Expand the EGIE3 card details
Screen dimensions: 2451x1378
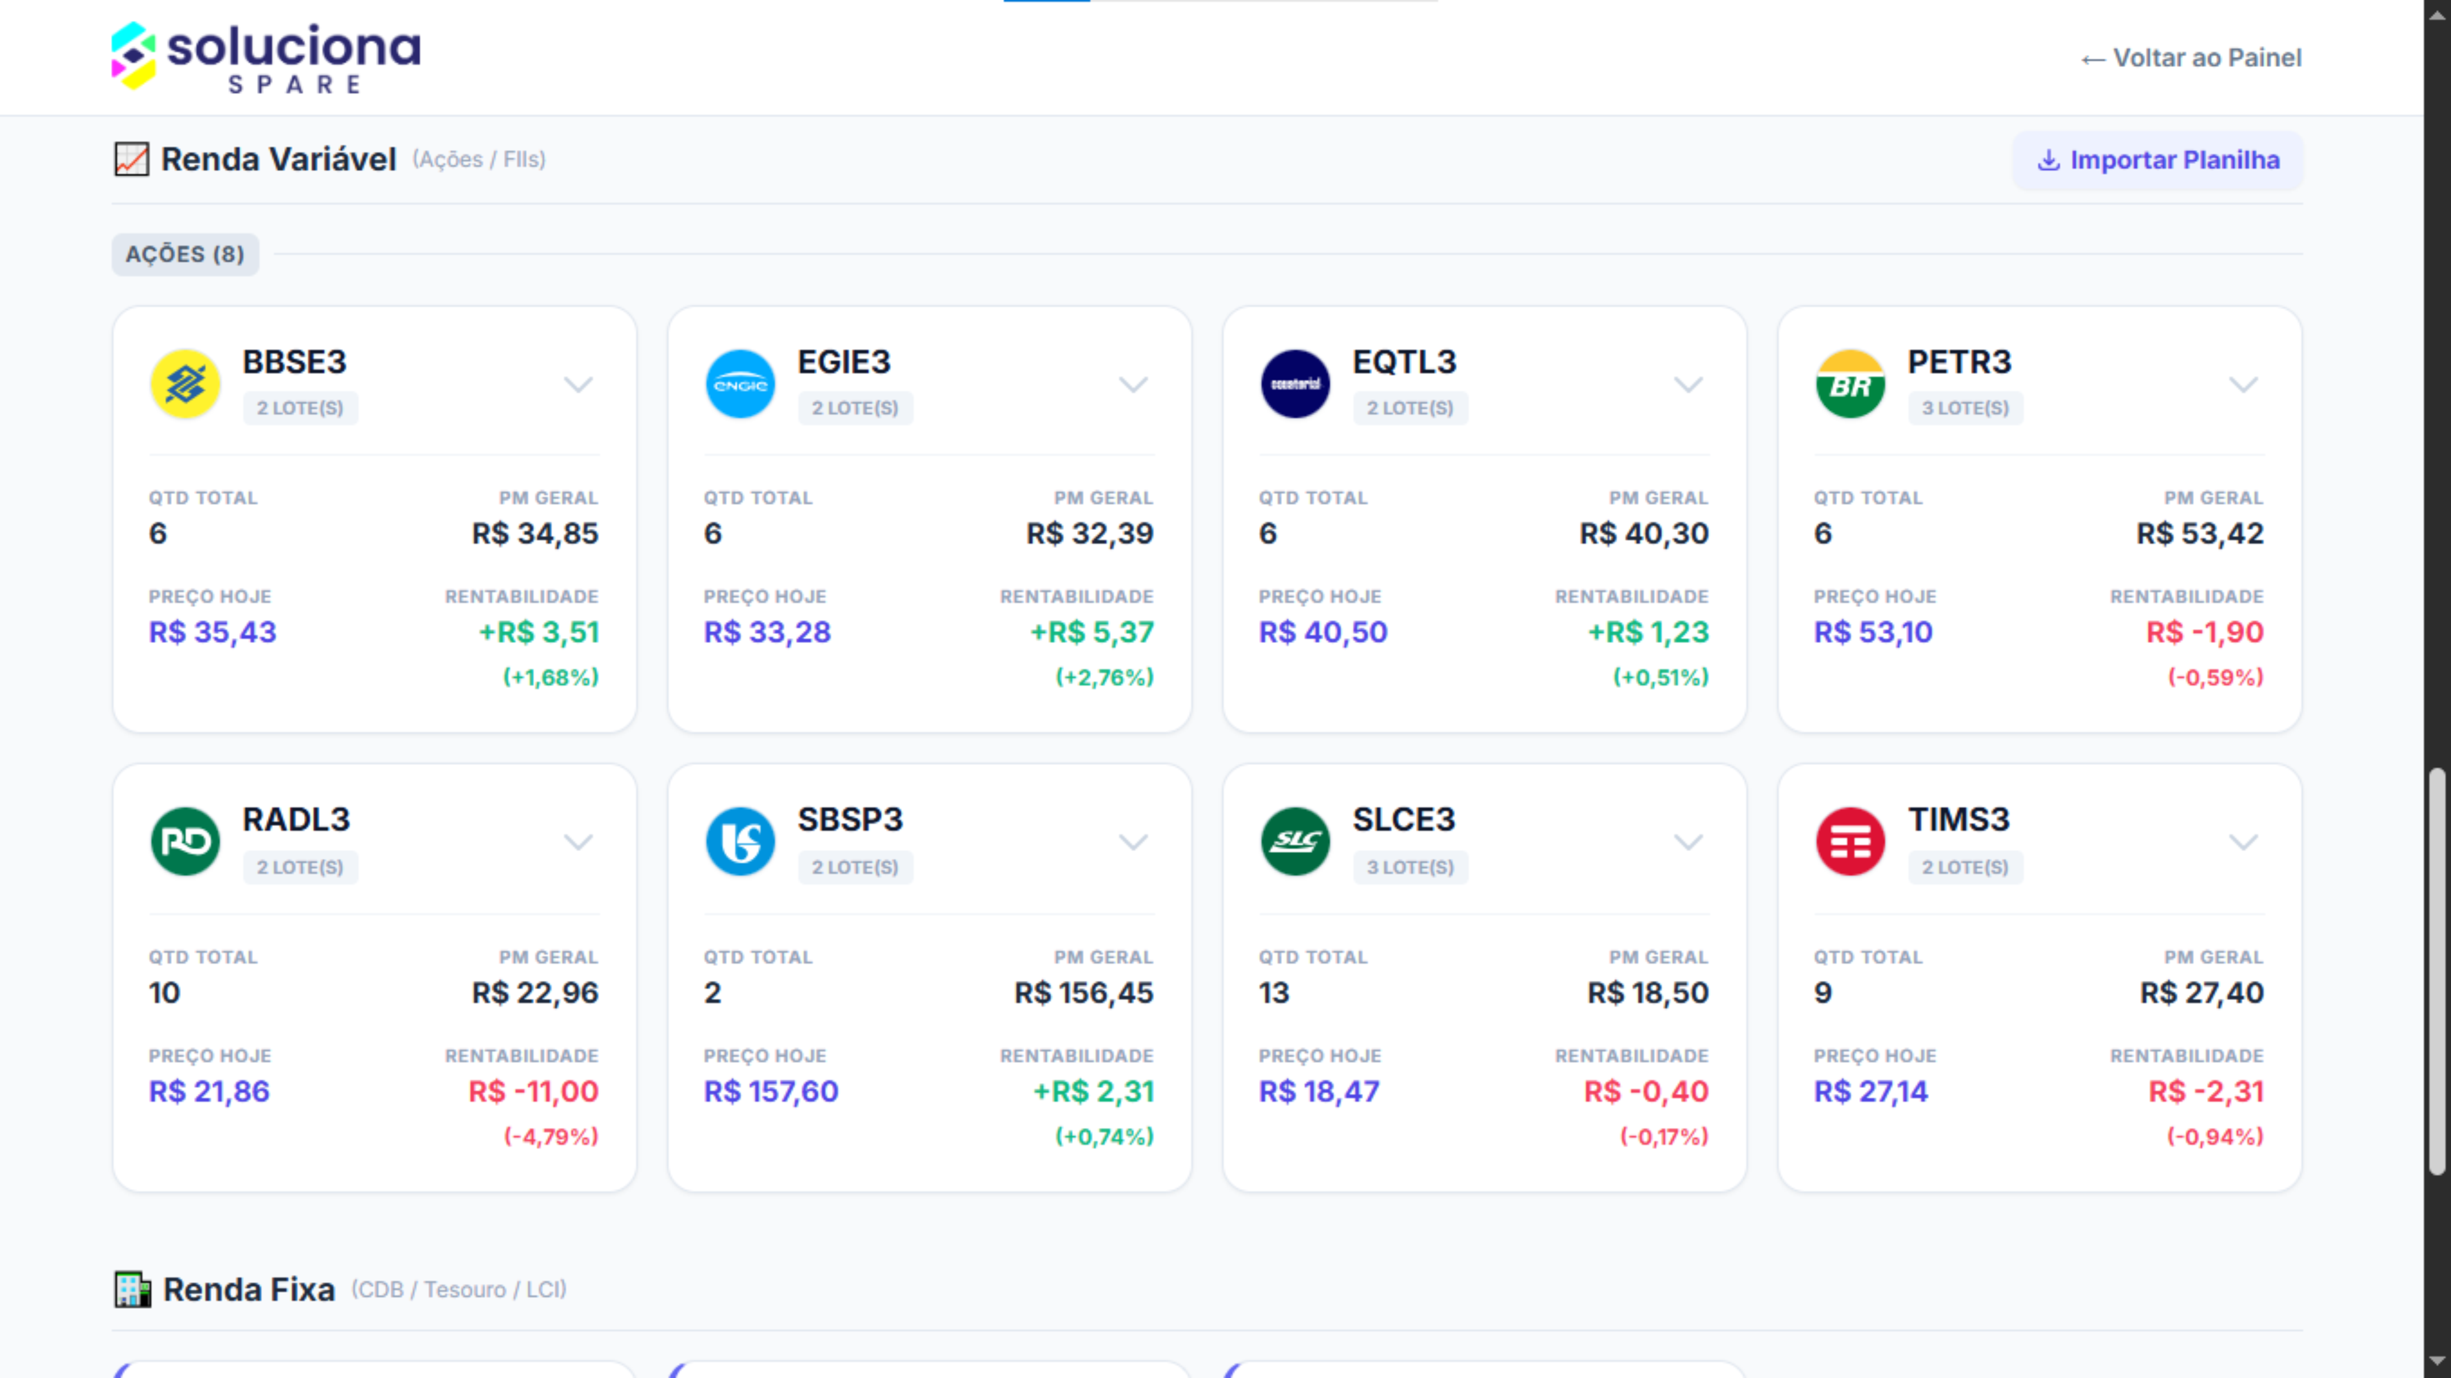1132,384
